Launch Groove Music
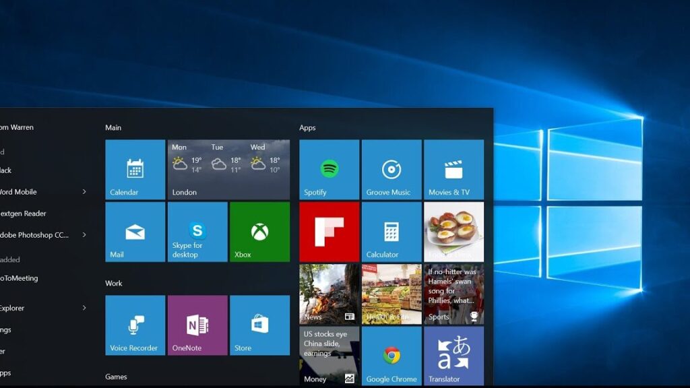Viewport: 690px width, 388px height. (391, 168)
